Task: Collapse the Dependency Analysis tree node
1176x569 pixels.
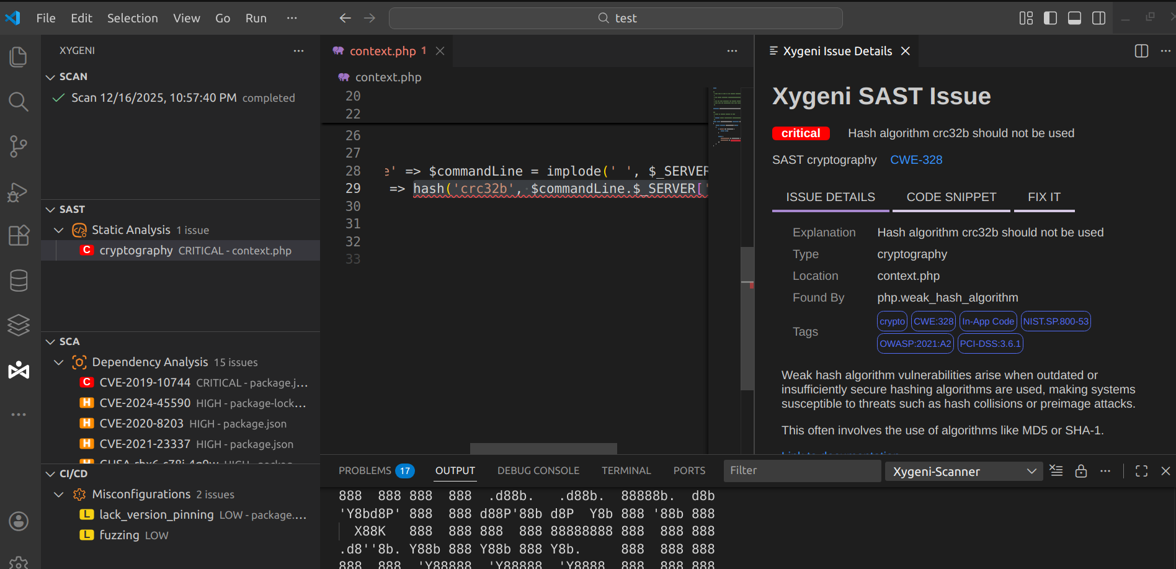Action: coord(59,362)
